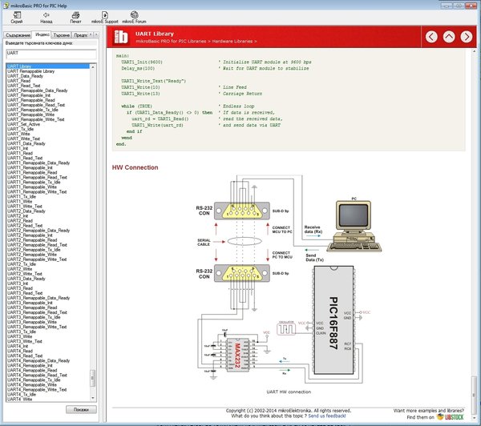This screenshot has height=426, width=481.
Task: Click the tab strip left scroll arrow
Action: coord(91,34)
